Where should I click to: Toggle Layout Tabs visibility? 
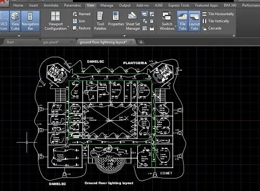click(x=194, y=21)
